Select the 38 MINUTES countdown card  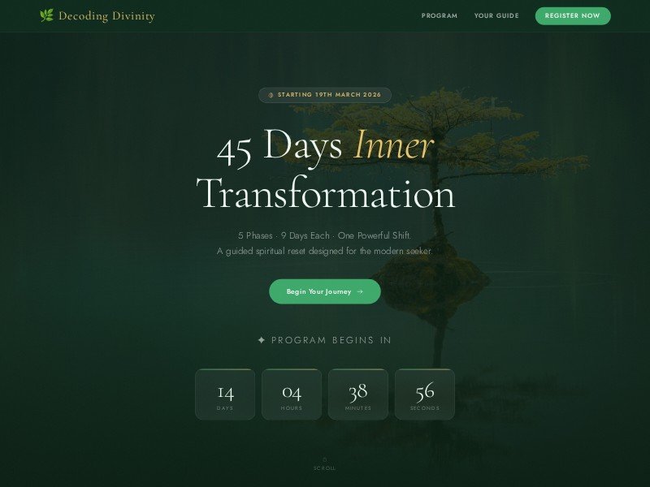click(x=358, y=394)
